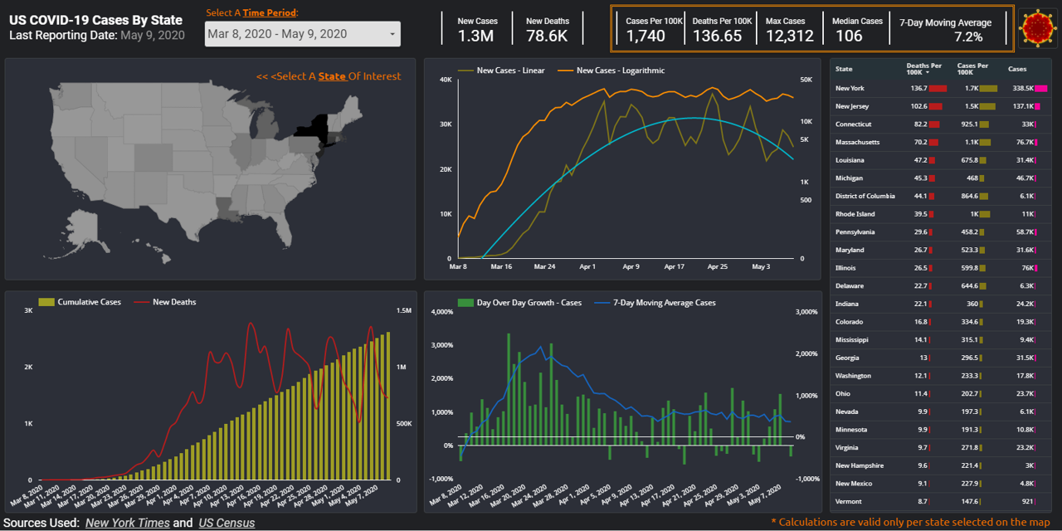Click the 7-Day Moving Average card

click(949, 29)
